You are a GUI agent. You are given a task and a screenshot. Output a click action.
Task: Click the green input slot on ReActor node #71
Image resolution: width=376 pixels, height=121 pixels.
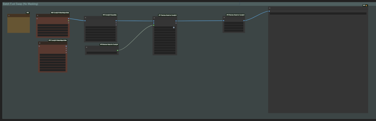154,25
